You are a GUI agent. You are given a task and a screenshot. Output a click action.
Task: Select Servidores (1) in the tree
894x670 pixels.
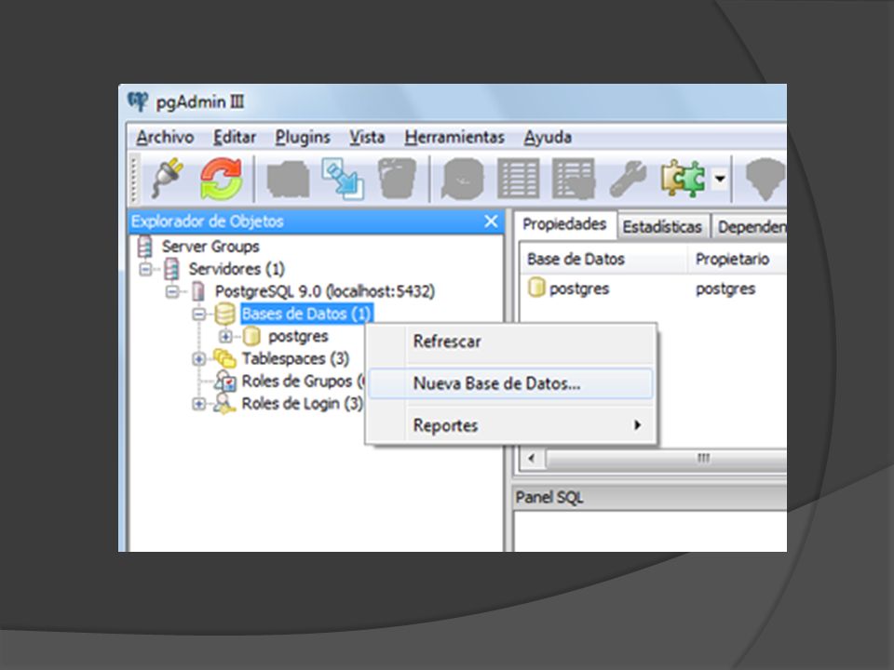tap(237, 268)
